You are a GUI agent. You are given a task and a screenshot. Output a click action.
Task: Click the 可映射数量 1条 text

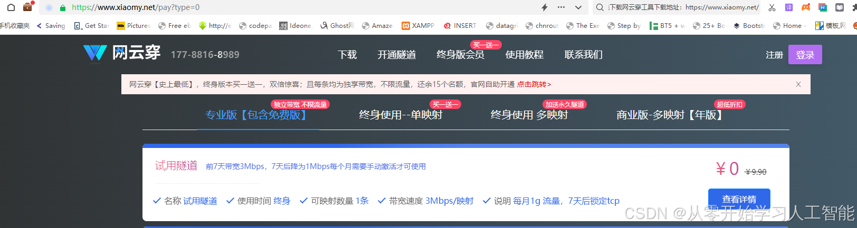tap(340, 201)
